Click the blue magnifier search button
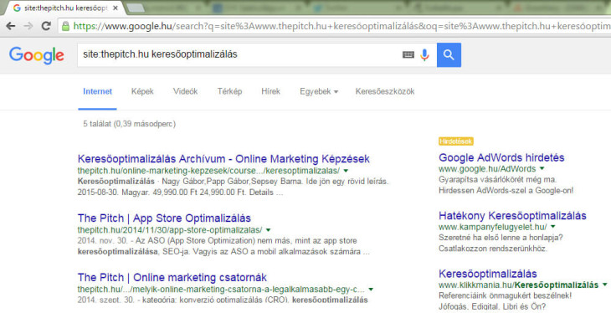 pos(449,55)
